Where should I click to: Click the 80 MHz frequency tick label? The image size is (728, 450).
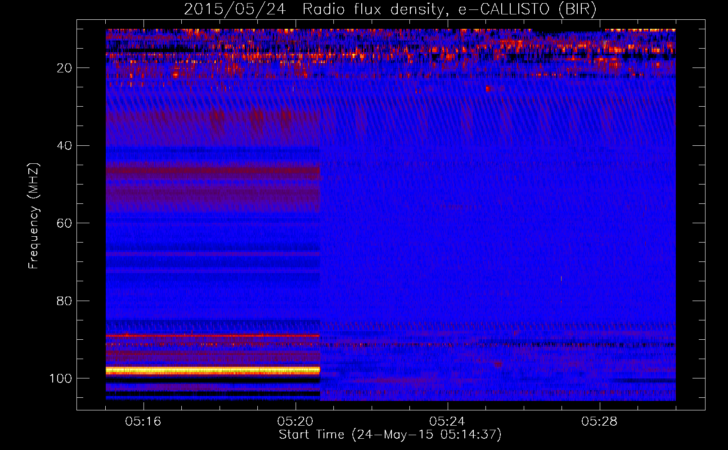(64, 301)
